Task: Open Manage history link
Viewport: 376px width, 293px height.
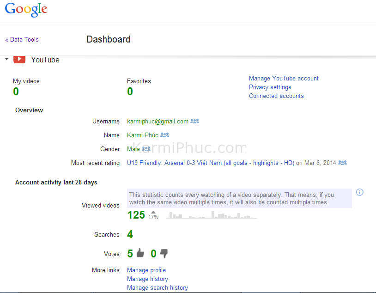Action: point(147,279)
